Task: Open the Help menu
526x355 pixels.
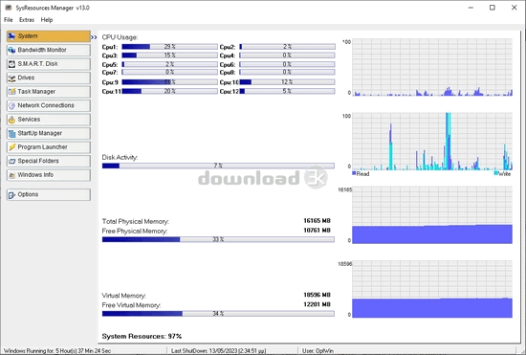Action: tap(47, 20)
